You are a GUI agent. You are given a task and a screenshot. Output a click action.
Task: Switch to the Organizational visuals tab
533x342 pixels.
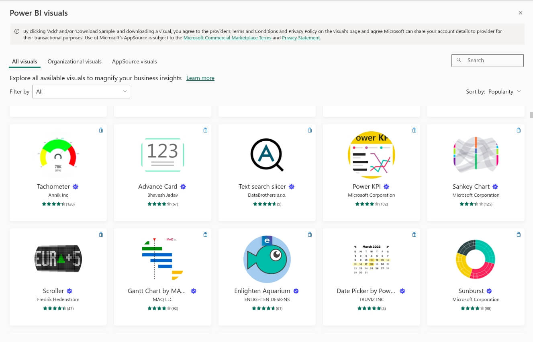click(74, 61)
